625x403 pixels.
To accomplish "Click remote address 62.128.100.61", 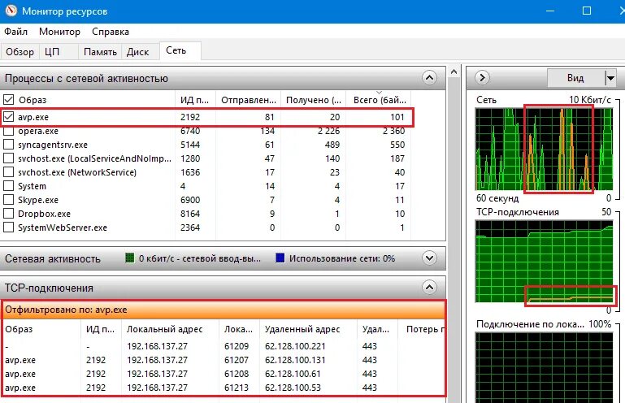I will (293, 374).
